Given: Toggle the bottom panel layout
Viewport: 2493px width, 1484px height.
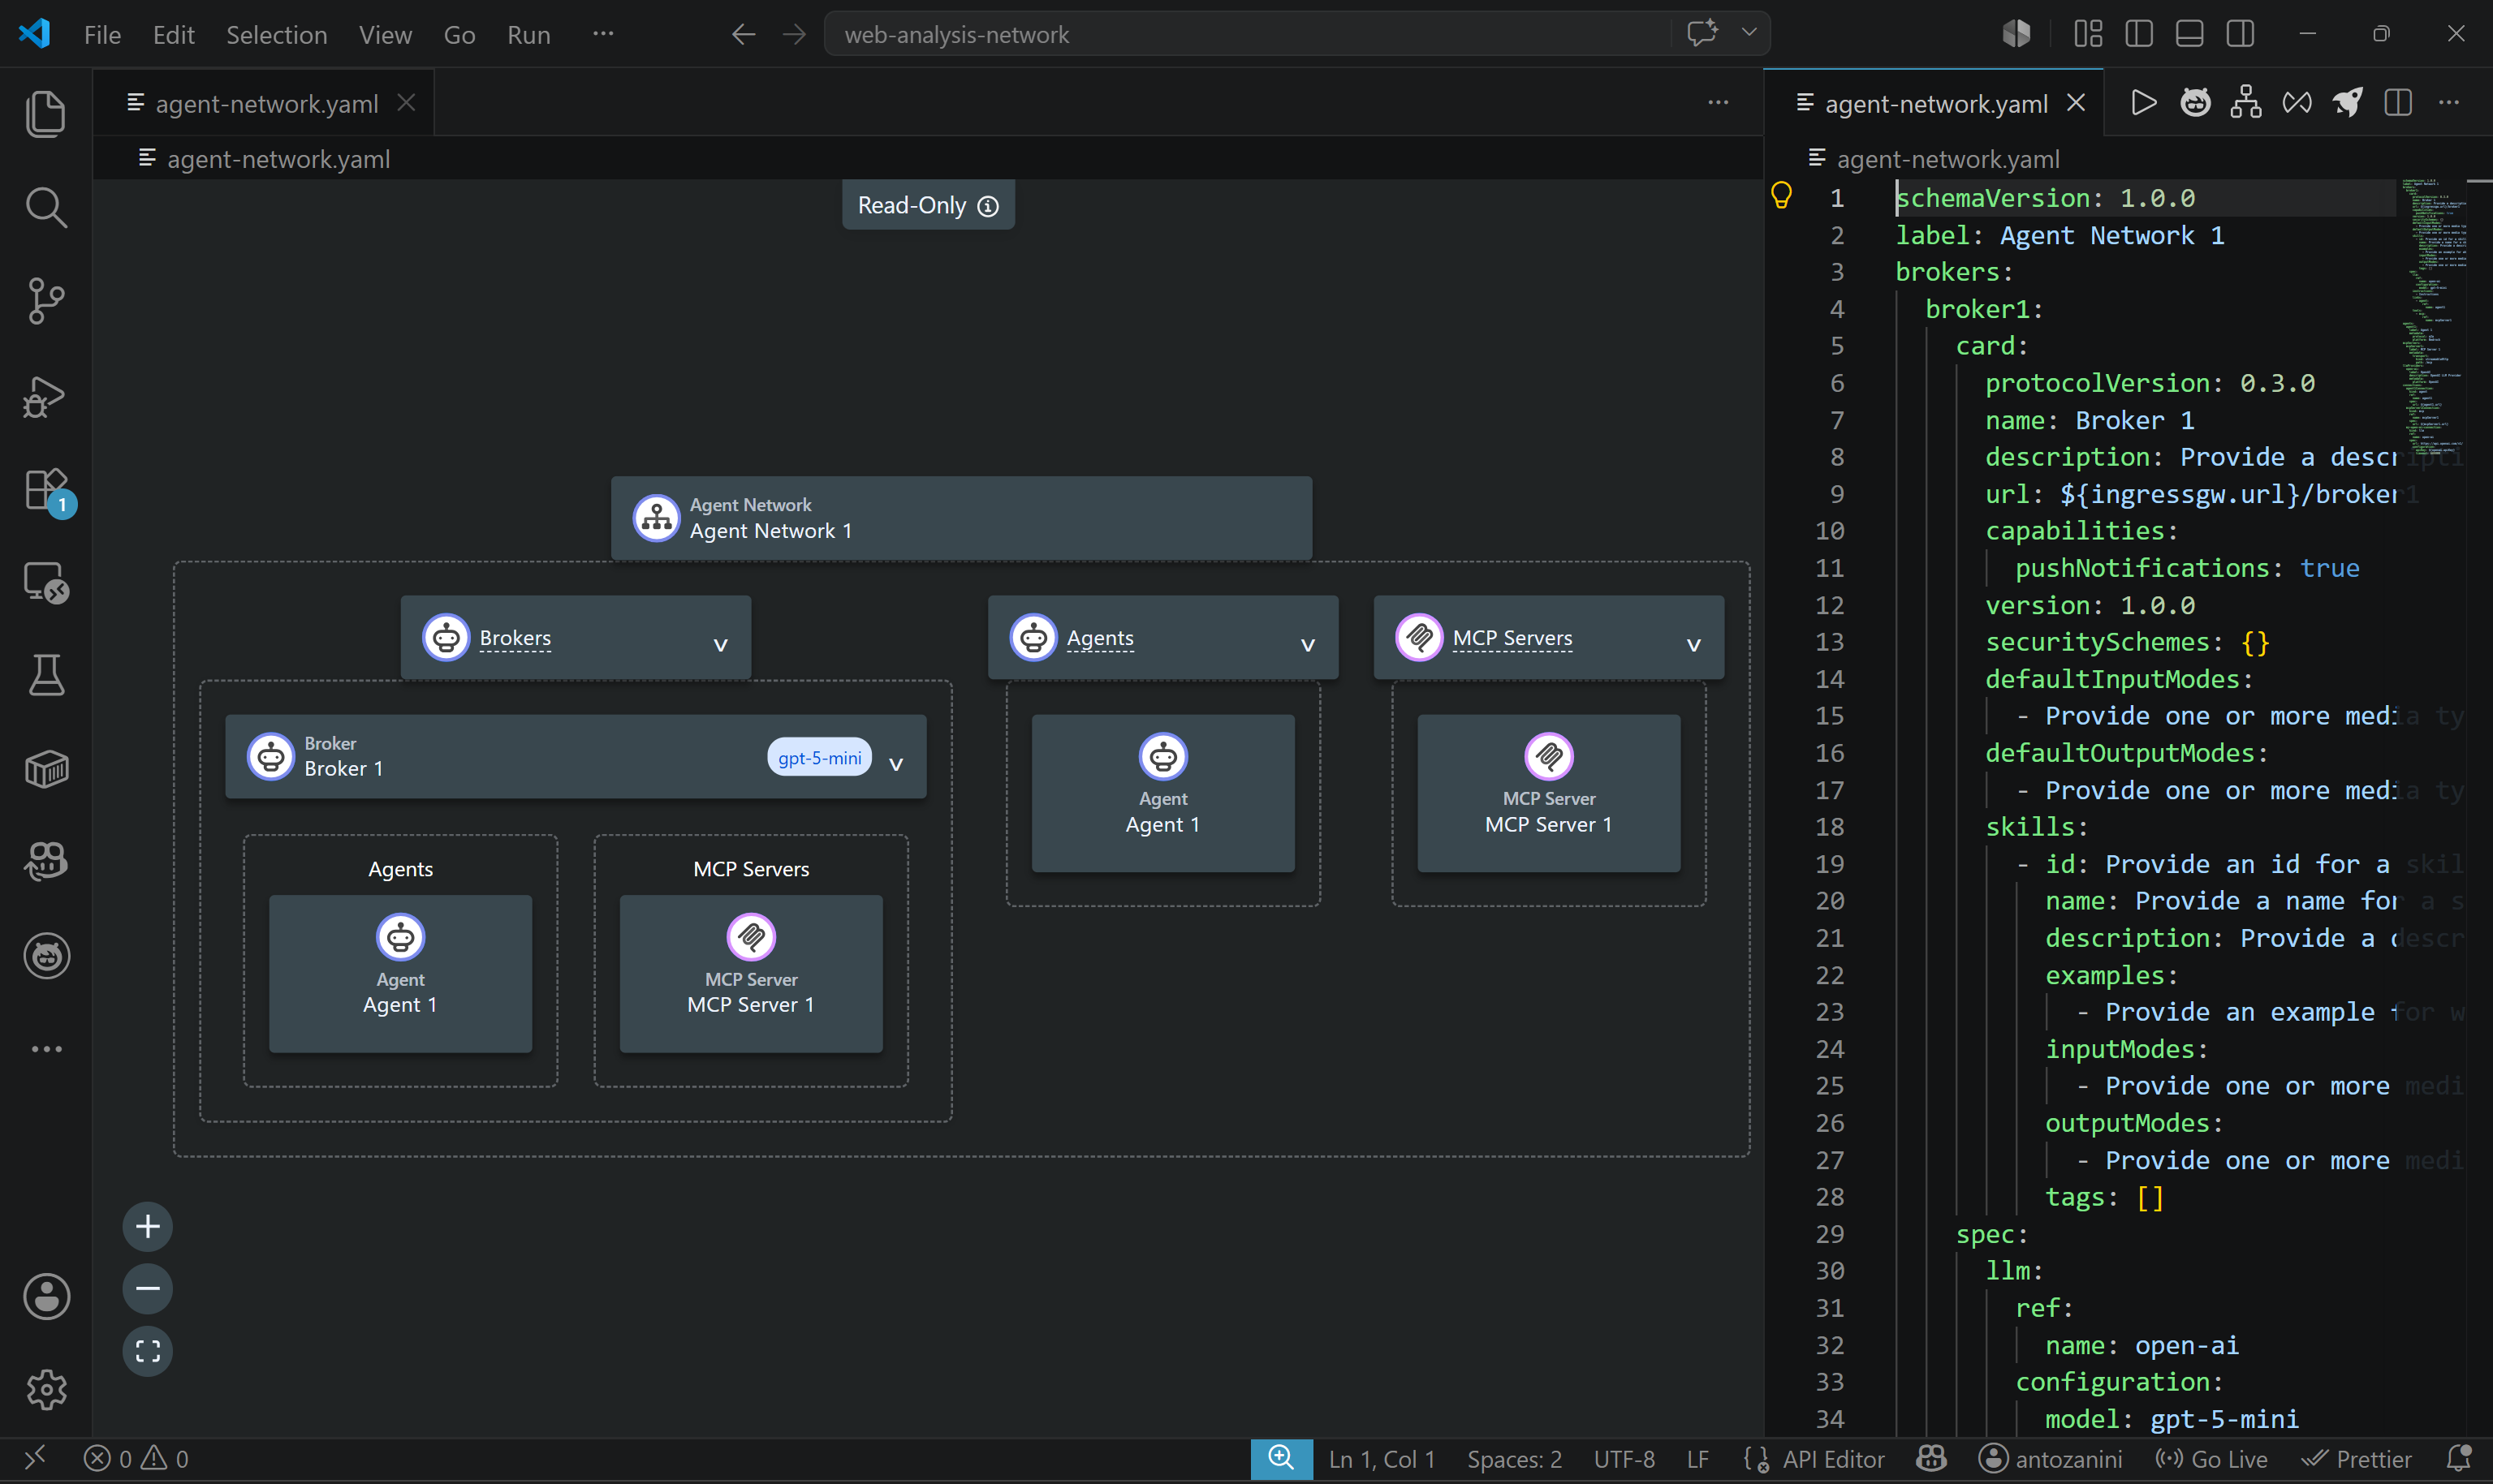Looking at the screenshot, I should (x=2190, y=34).
